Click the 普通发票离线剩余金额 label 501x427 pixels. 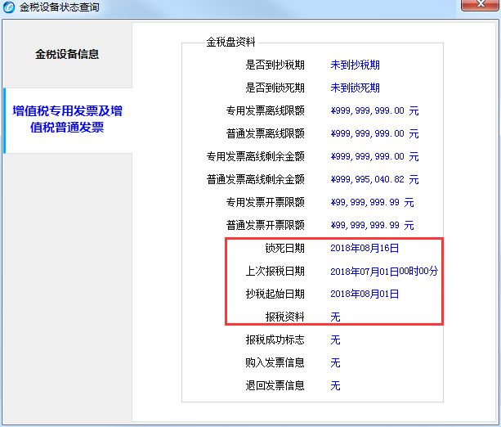click(x=255, y=179)
